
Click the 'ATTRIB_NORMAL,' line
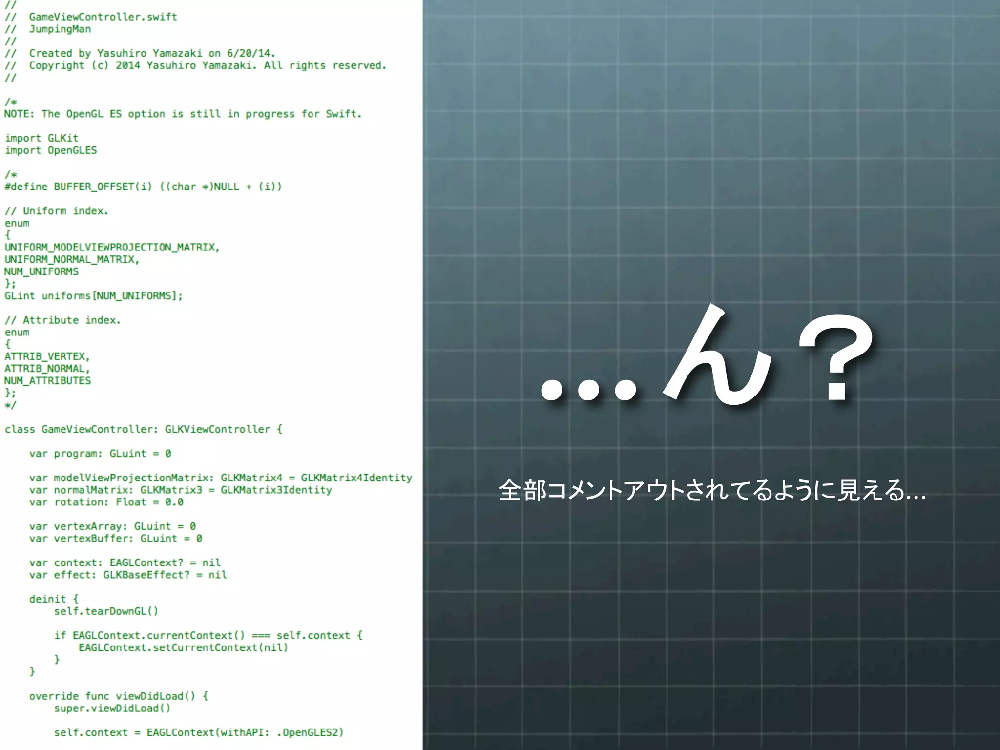click(47, 369)
